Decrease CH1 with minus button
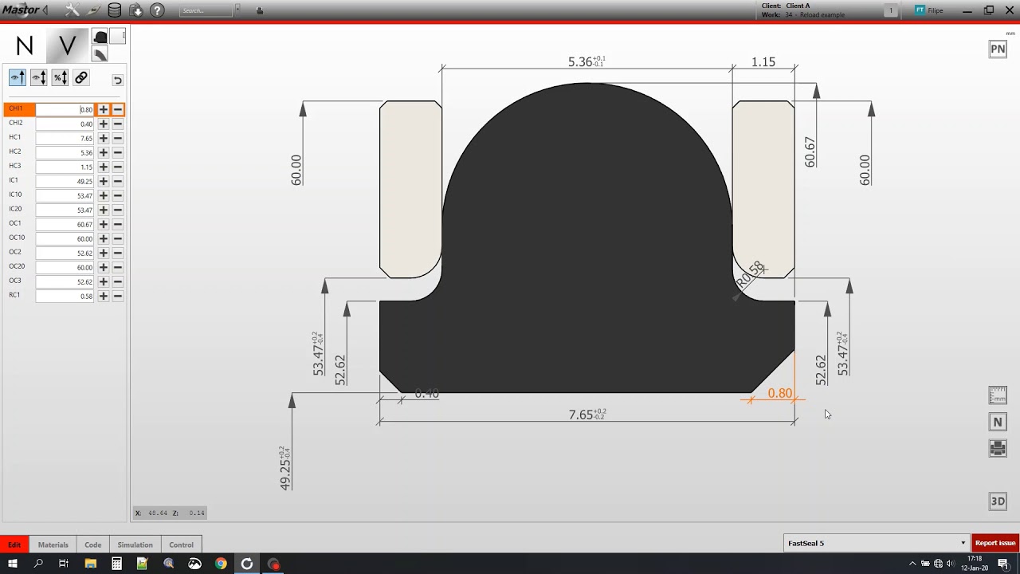1020x574 pixels. click(118, 109)
